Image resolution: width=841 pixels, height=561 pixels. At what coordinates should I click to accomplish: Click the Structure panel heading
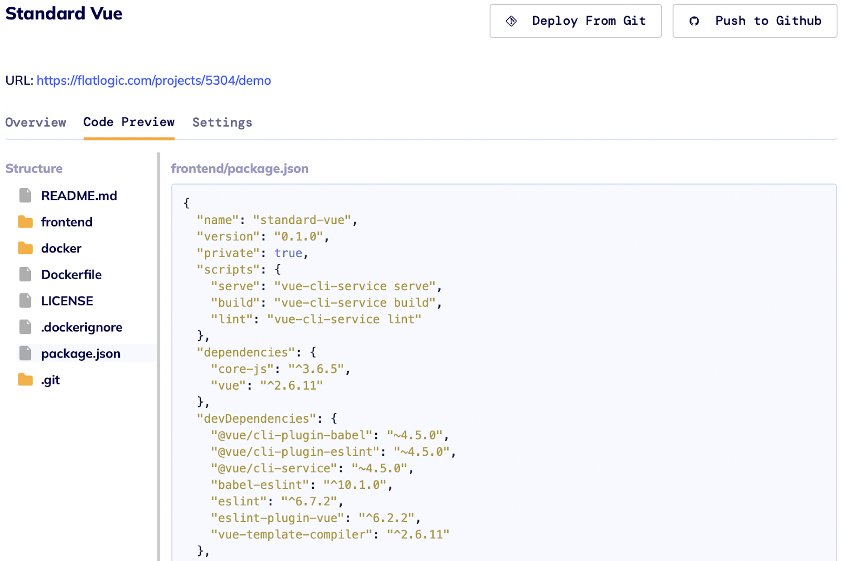click(x=34, y=169)
